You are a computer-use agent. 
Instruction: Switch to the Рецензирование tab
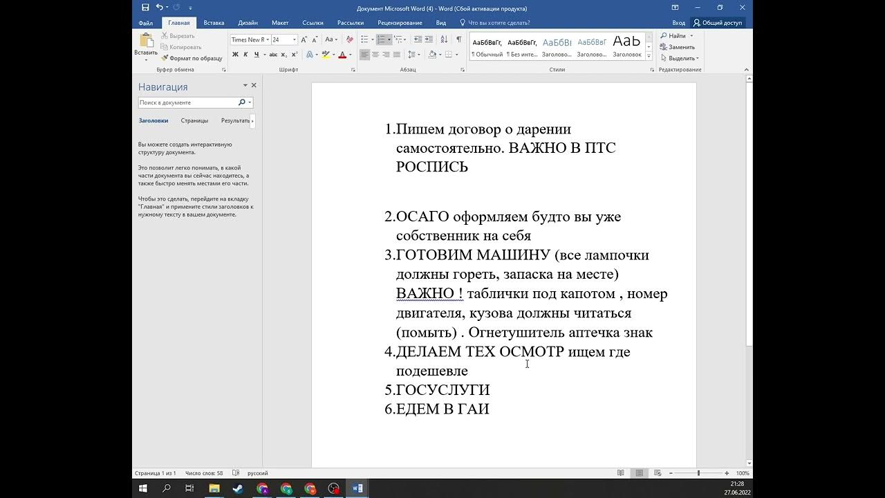tap(400, 23)
